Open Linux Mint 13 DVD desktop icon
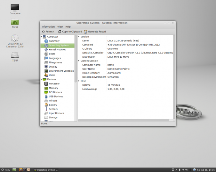 click(15, 41)
